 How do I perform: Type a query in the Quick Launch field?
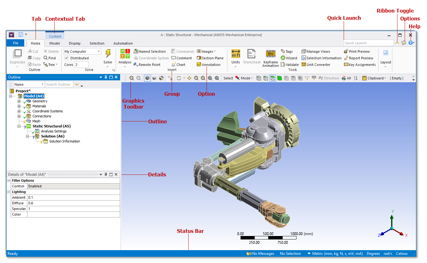[x=368, y=43]
